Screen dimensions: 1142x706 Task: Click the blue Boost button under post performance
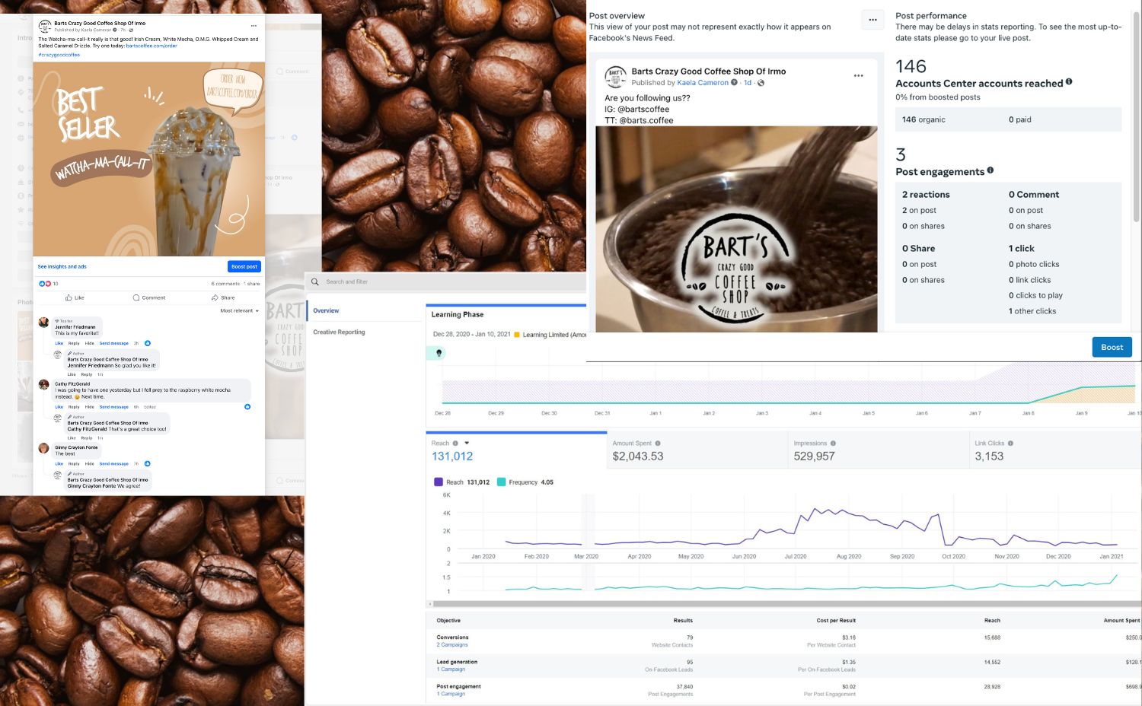pyautogui.click(x=1112, y=347)
